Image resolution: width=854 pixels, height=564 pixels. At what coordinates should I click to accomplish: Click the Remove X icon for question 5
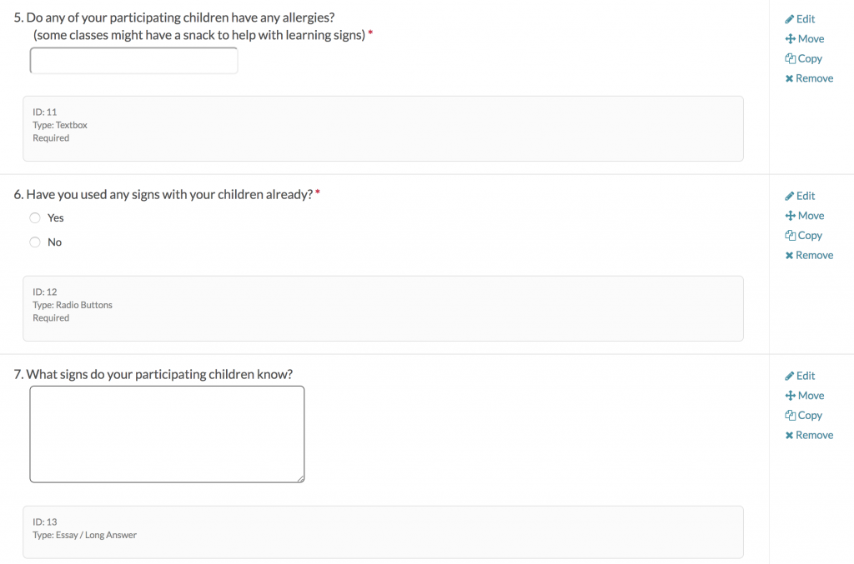coord(789,79)
